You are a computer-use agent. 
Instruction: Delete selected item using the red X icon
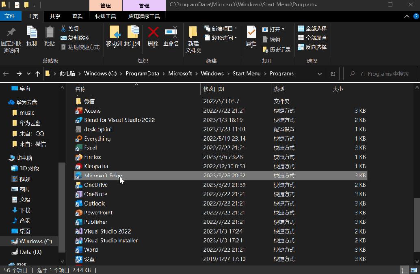[153, 39]
